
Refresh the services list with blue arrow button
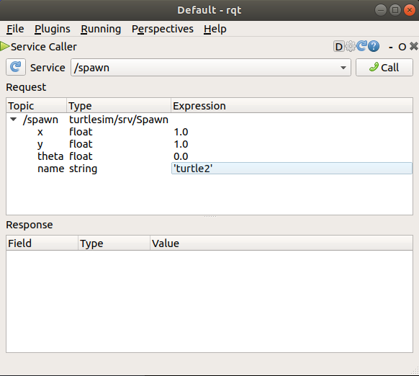16,67
